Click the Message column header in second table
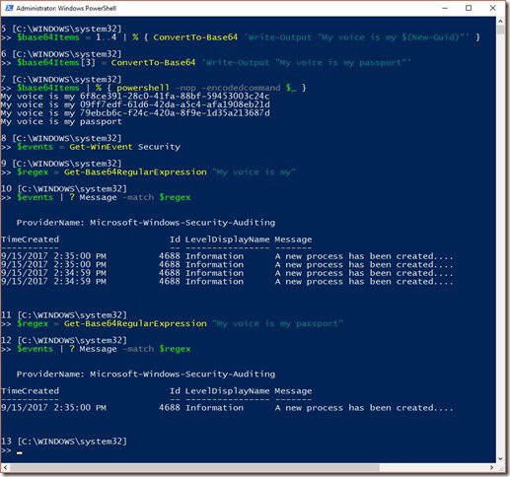510x477 pixels. click(293, 391)
